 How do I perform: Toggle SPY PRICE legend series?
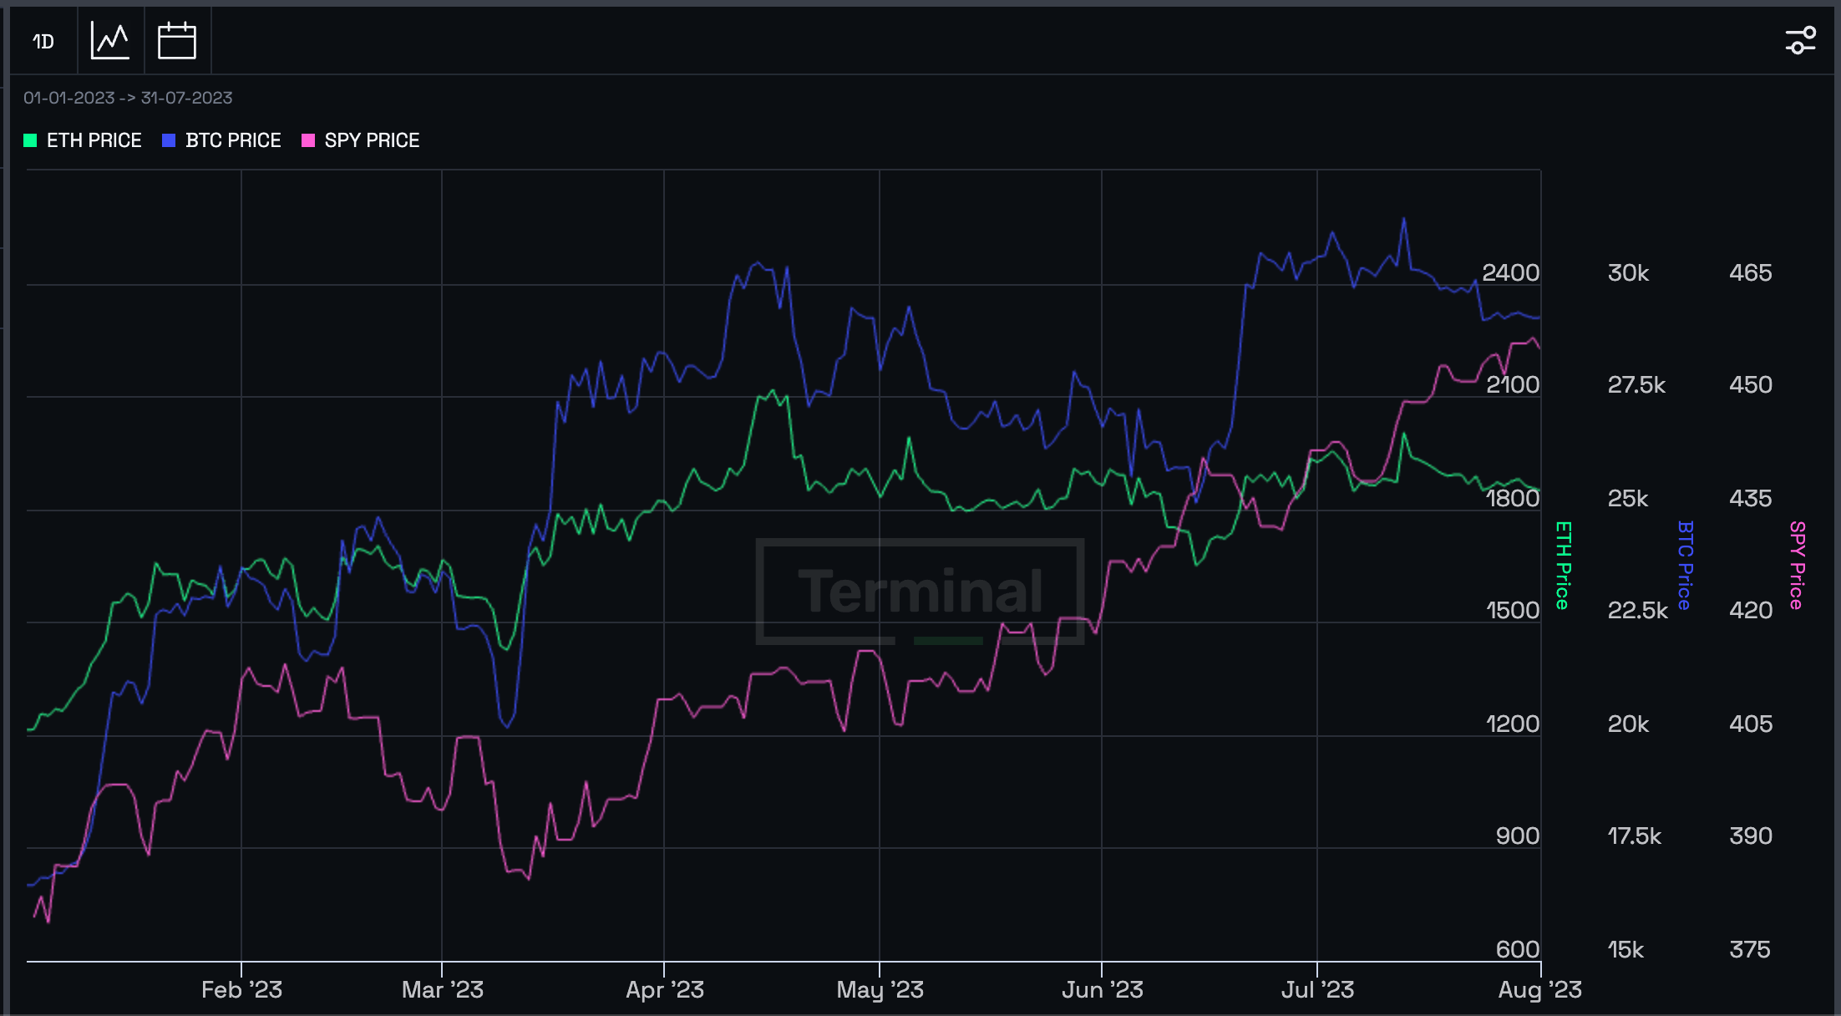point(361,140)
